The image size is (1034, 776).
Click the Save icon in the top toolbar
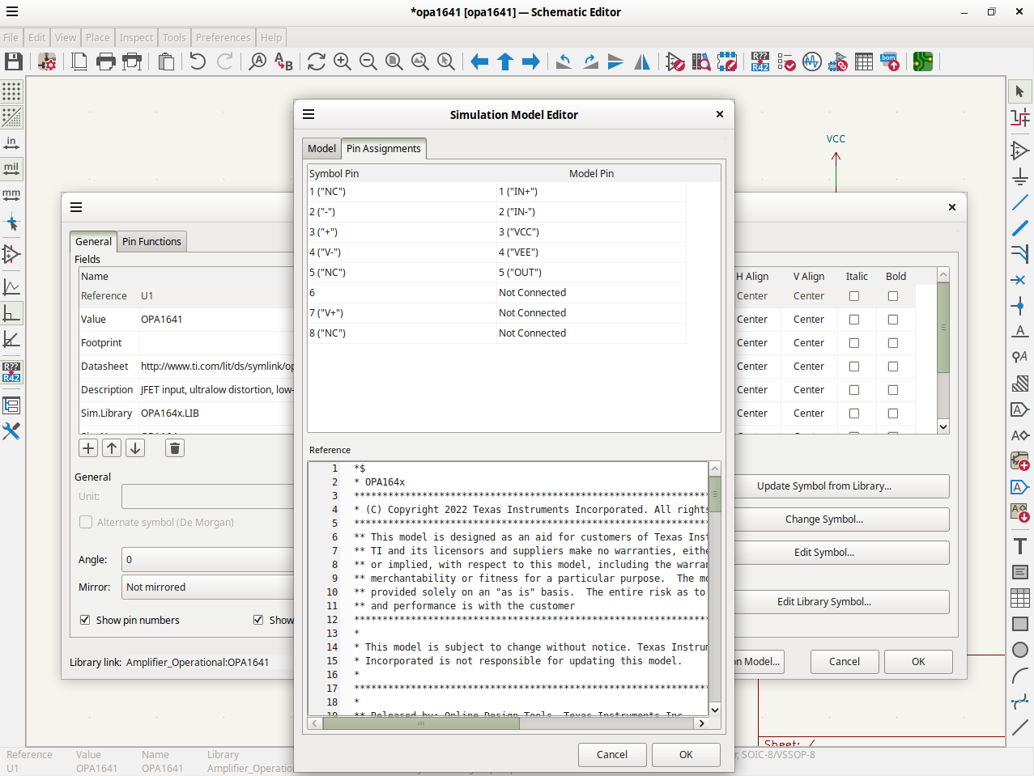coord(13,61)
